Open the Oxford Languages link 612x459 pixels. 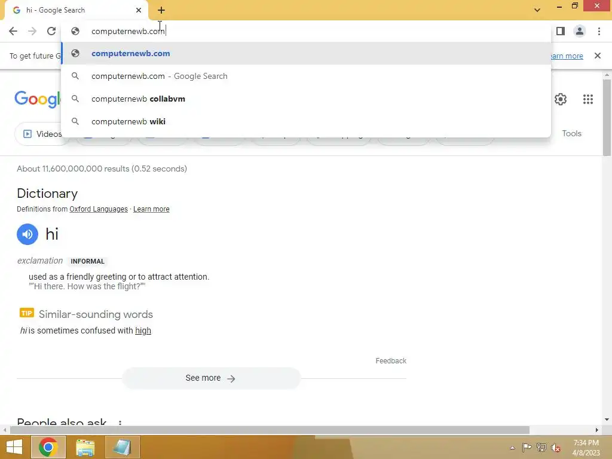(x=99, y=209)
